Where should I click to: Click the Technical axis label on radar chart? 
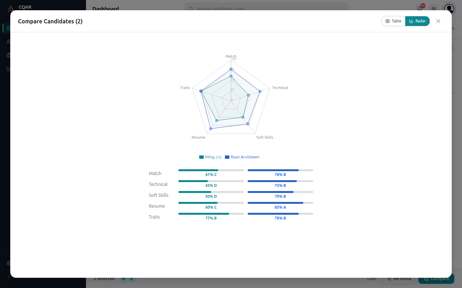point(280,88)
